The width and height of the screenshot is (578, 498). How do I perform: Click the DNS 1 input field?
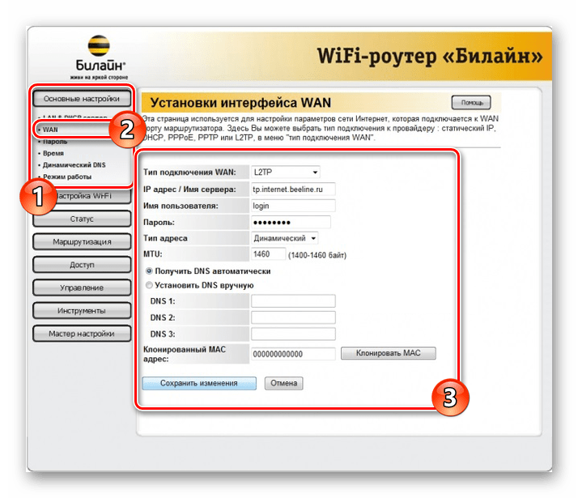click(293, 300)
